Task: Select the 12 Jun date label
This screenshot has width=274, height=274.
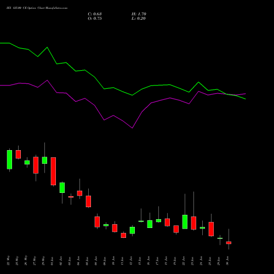Action: tap(131, 261)
